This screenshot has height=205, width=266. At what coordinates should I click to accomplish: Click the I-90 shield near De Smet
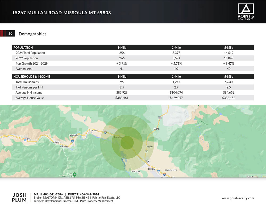point(159,171)
